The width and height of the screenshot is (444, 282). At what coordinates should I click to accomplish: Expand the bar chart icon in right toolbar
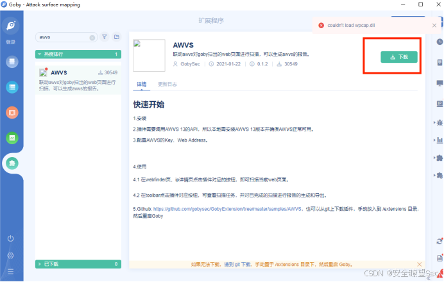tap(439, 140)
